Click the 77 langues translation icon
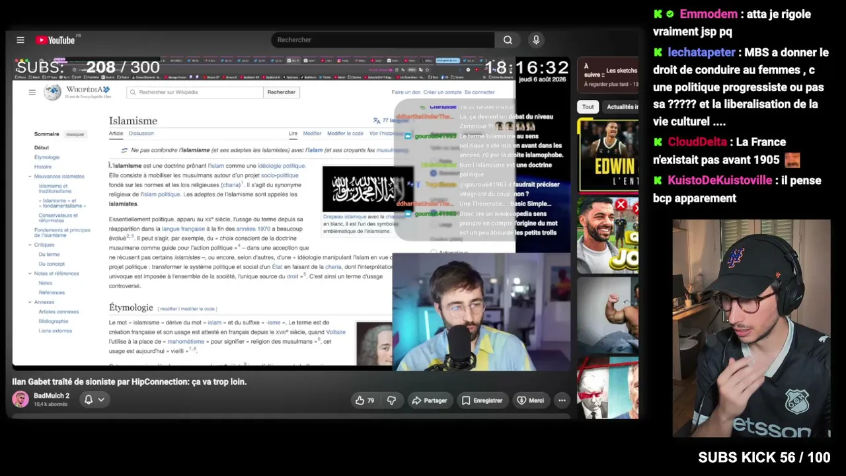This screenshot has width=846, height=476. coord(376,121)
